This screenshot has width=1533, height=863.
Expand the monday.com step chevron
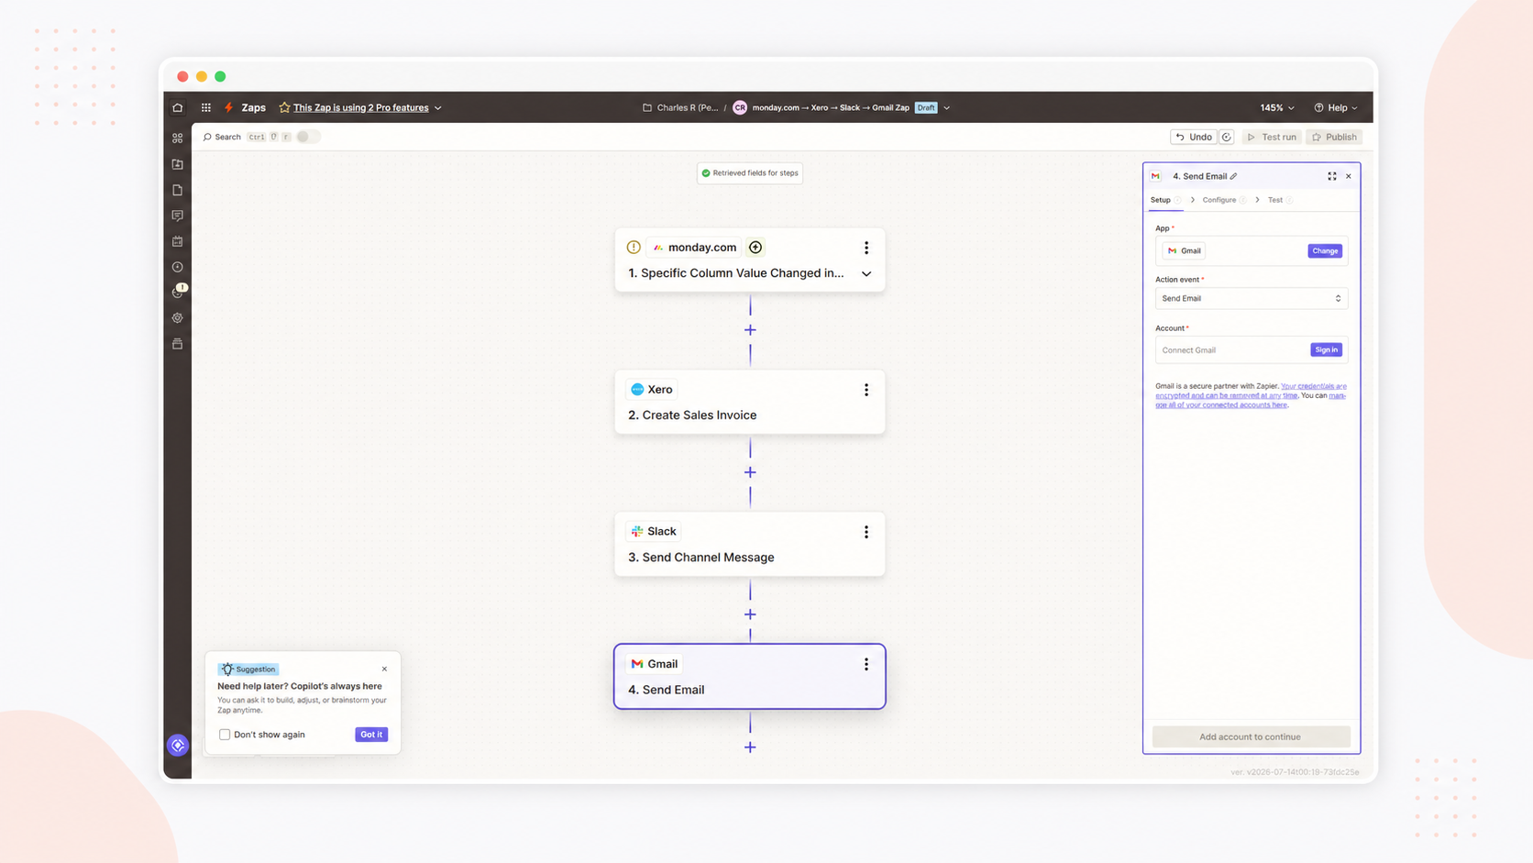coord(866,273)
